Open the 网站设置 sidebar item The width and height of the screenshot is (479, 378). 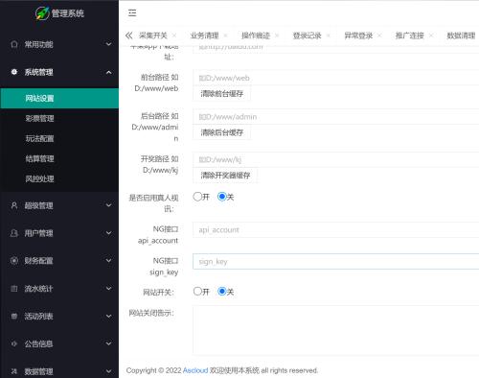tap(59, 98)
